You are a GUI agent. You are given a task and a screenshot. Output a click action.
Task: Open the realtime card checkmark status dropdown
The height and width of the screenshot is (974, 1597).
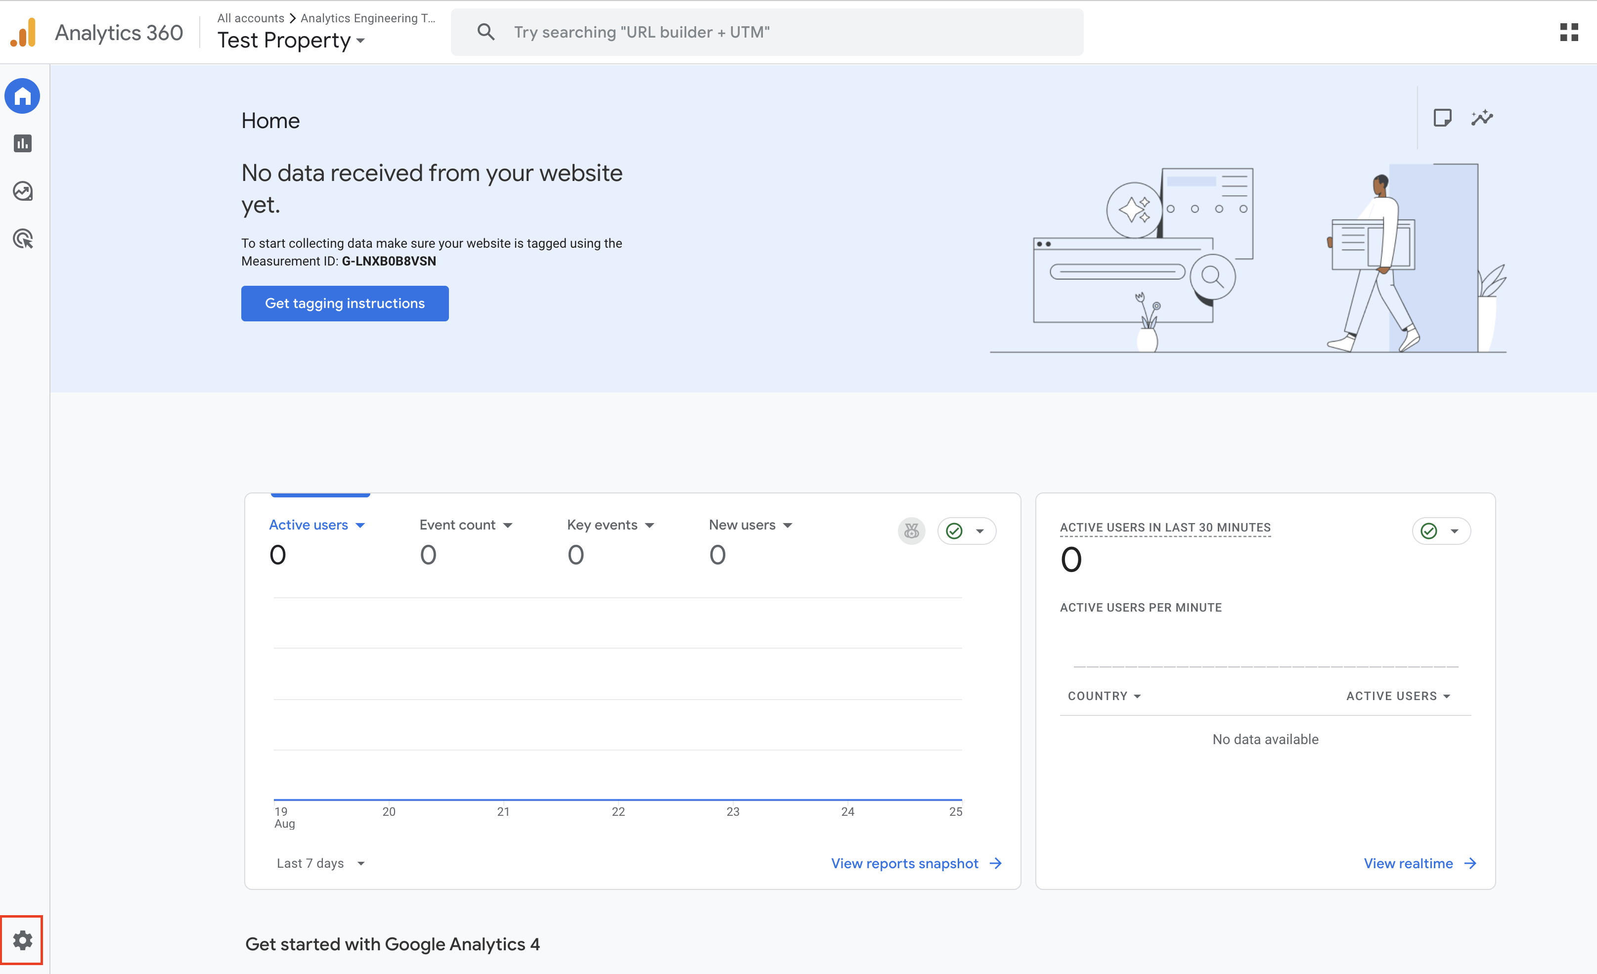[1441, 531]
